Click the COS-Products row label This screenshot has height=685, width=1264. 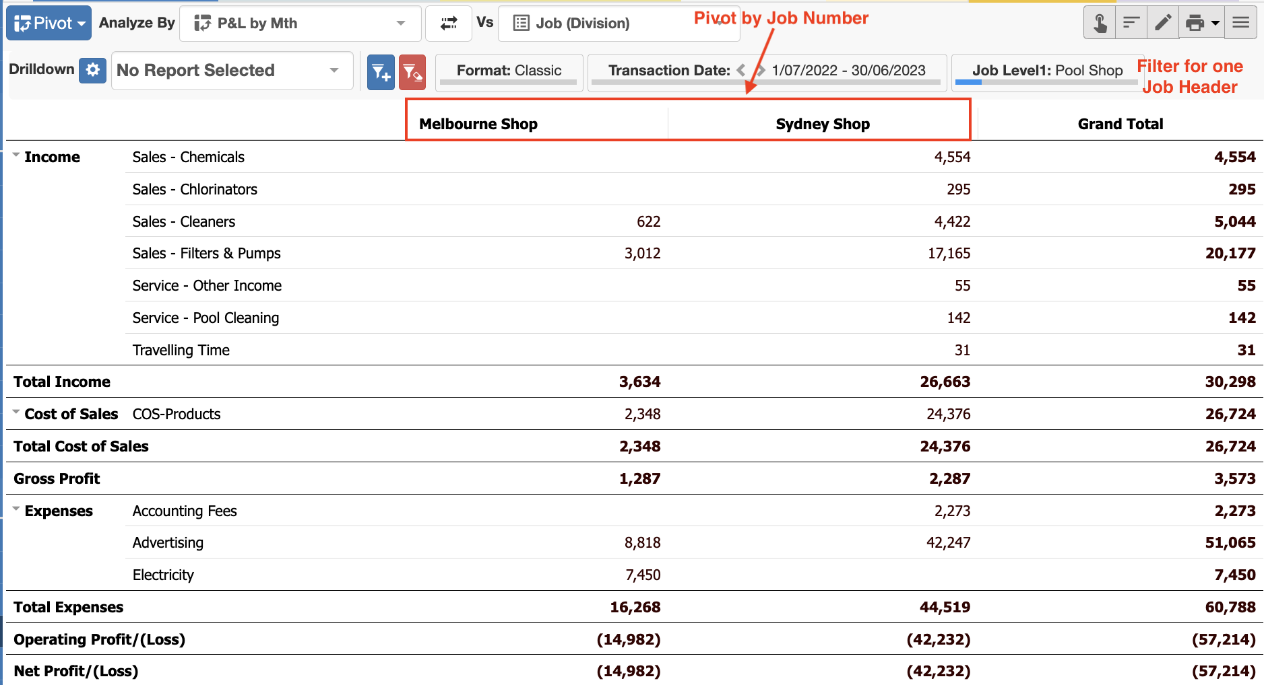[177, 414]
